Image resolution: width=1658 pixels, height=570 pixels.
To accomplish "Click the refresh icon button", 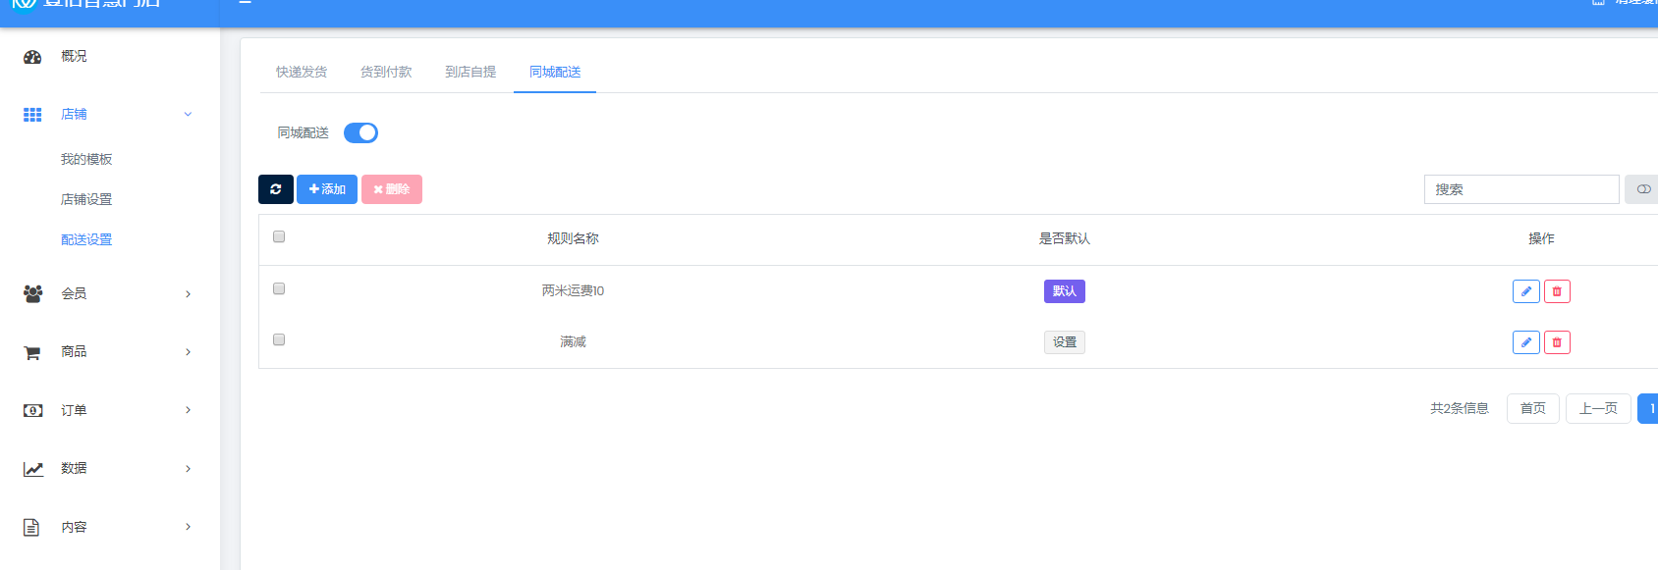I will 275,189.
